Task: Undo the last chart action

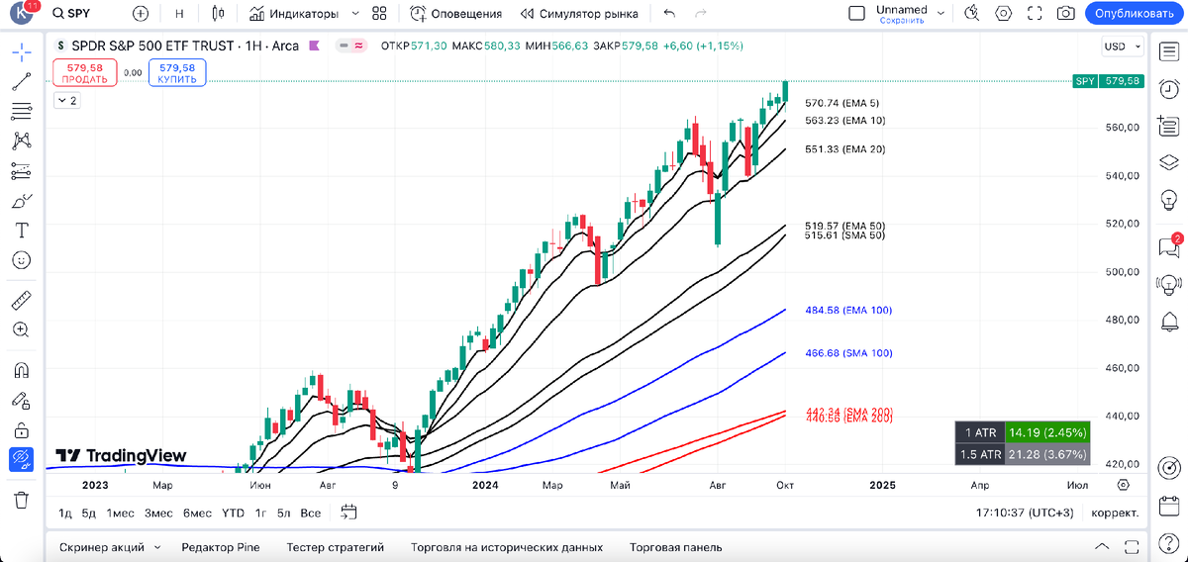Action: (x=670, y=14)
